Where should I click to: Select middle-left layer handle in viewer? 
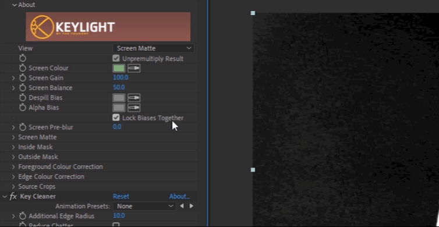coord(253,169)
